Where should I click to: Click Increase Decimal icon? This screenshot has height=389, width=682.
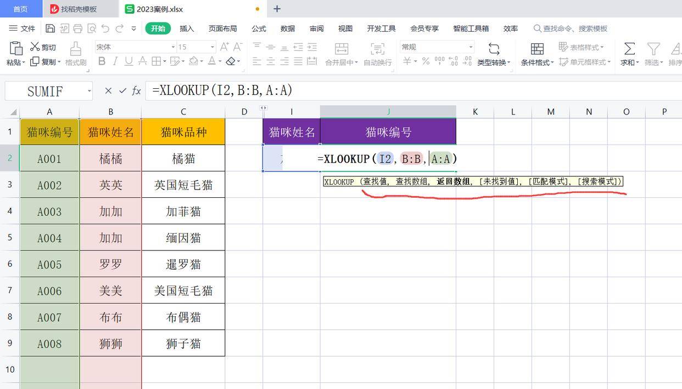[453, 61]
